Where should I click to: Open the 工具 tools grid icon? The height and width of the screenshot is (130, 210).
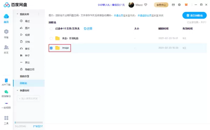pyautogui.click(x=6, y=118)
